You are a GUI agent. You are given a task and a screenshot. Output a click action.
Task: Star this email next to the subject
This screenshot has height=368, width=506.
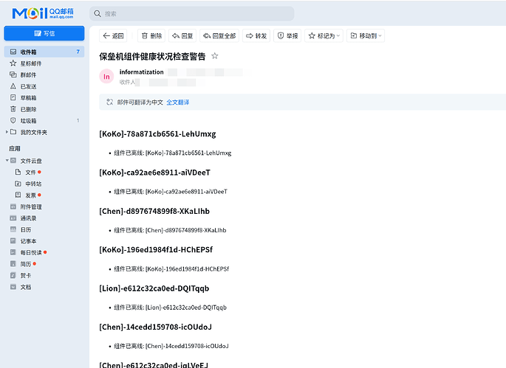[x=215, y=56]
